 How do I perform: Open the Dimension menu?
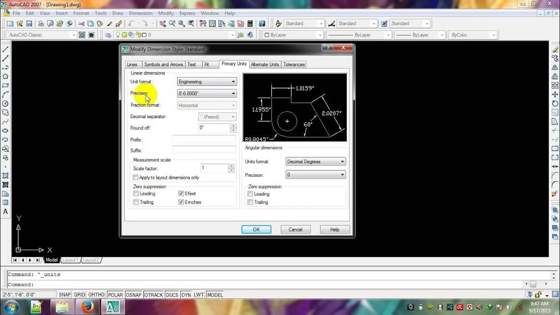(141, 13)
